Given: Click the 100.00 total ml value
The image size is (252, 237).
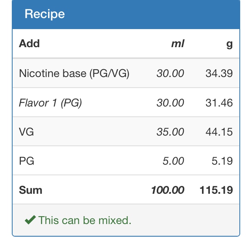Looking at the screenshot, I should coord(168,190).
